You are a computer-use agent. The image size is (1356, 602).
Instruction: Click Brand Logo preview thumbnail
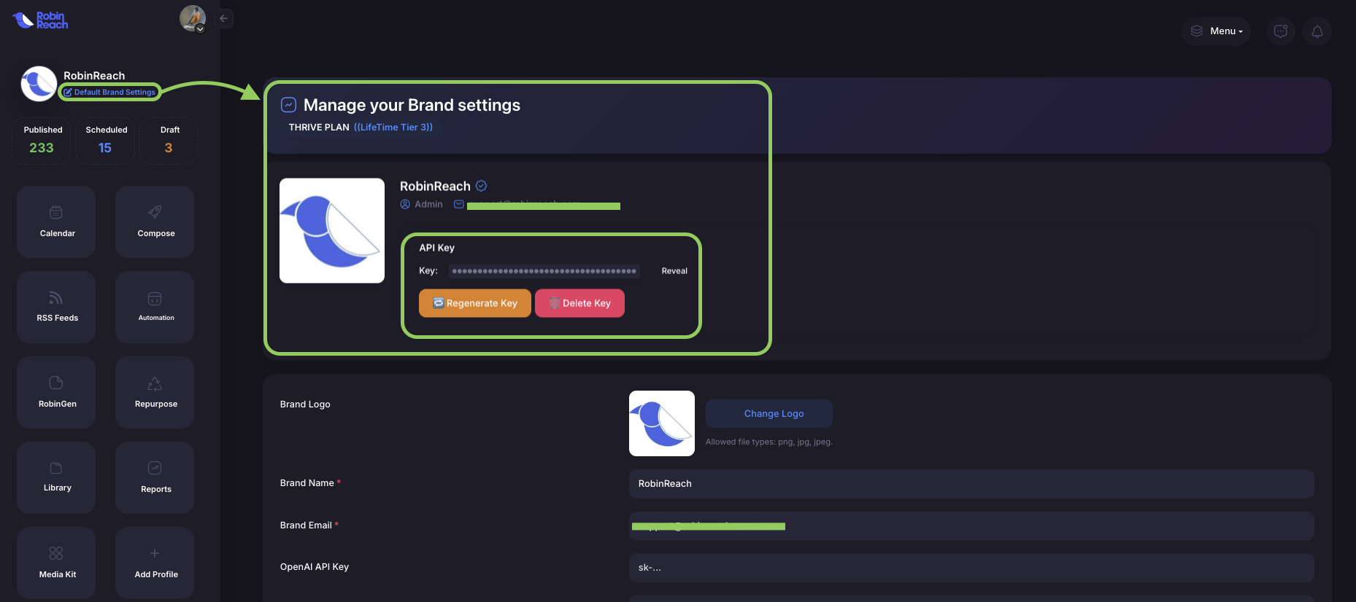(662, 423)
